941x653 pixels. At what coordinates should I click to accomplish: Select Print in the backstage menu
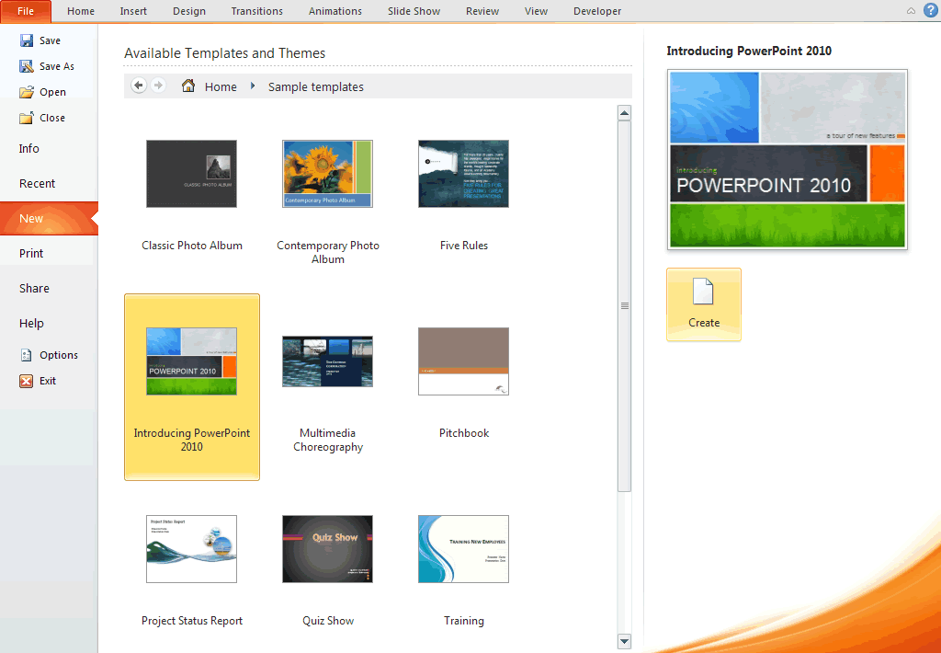(31, 253)
